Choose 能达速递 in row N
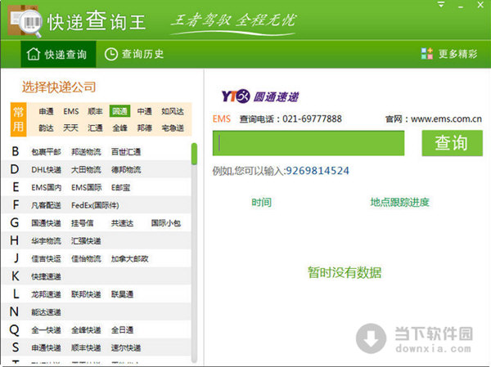This screenshot has height=367, width=491. pos(46,312)
